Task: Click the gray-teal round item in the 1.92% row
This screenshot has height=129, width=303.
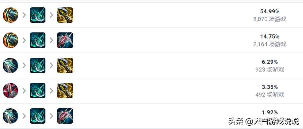Action: 10,116
